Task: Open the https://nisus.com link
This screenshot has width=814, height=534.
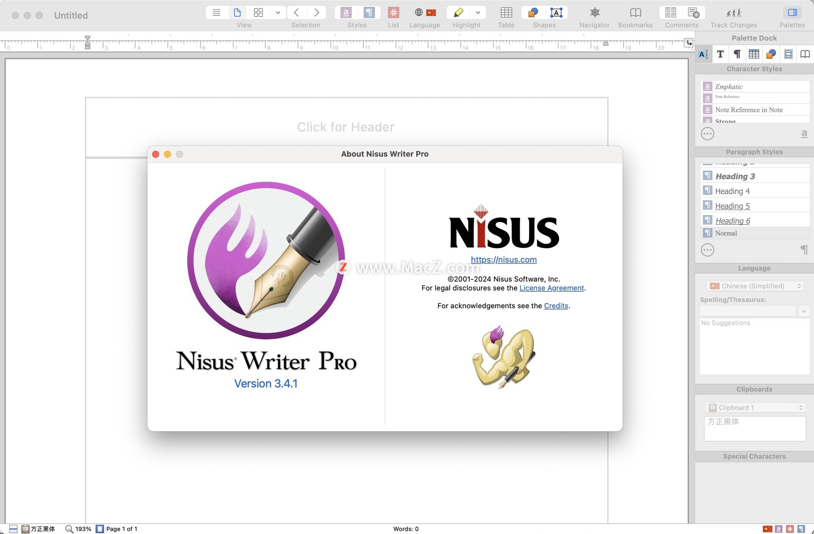Action: 504,260
